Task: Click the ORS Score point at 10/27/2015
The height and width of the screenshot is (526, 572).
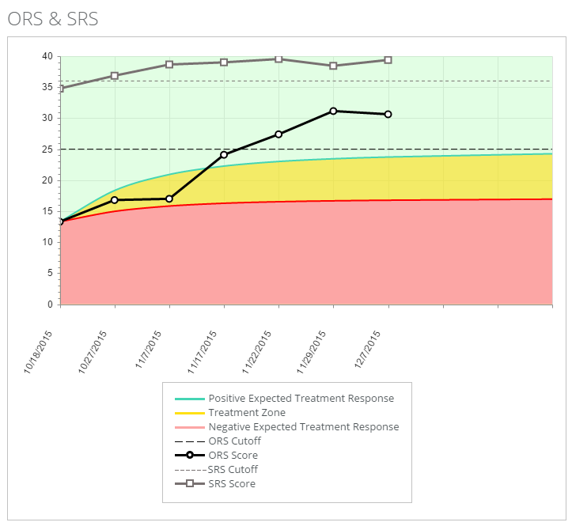Action: point(115,200)
